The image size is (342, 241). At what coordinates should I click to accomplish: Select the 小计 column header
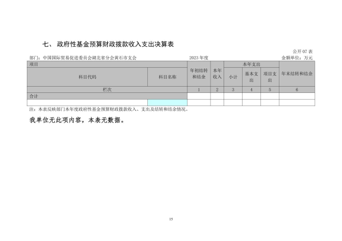pyautogui.click(x=233, y=77)
